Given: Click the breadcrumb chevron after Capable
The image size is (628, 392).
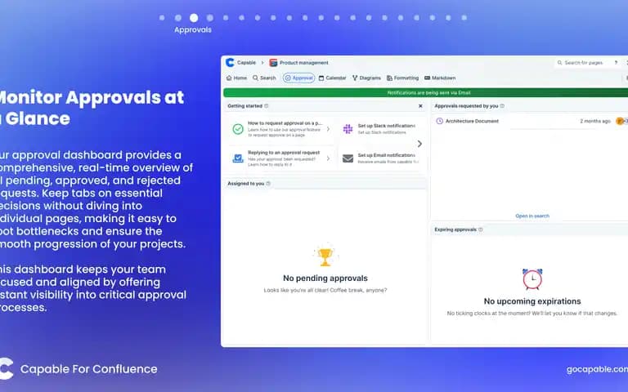Looking at the screenshot, I should (262, 63).
